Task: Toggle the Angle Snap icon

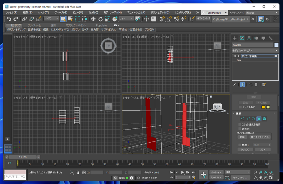Action: (x=169, y=19)
